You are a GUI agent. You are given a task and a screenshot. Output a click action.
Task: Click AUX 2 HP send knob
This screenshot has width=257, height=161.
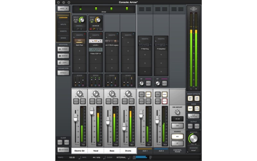click(158, 83)
